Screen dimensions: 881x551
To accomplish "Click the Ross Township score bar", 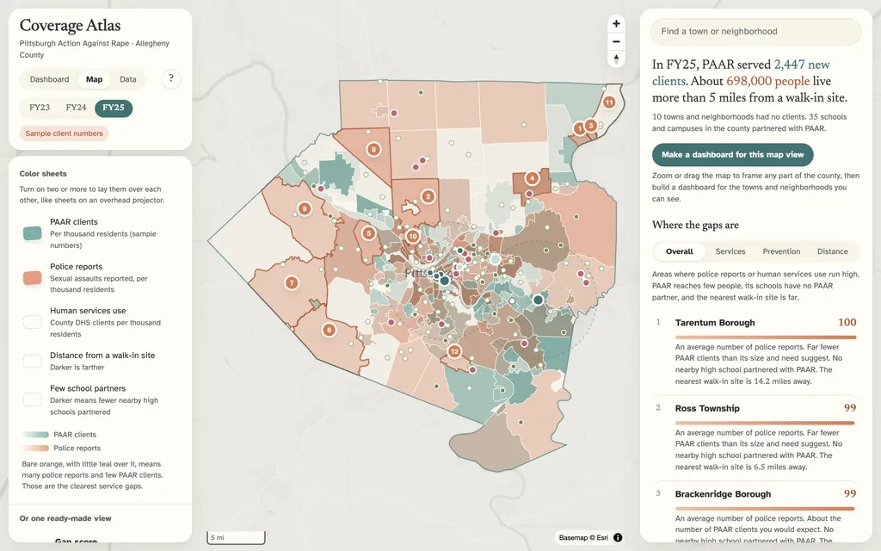I will click(x=765, y=423).
